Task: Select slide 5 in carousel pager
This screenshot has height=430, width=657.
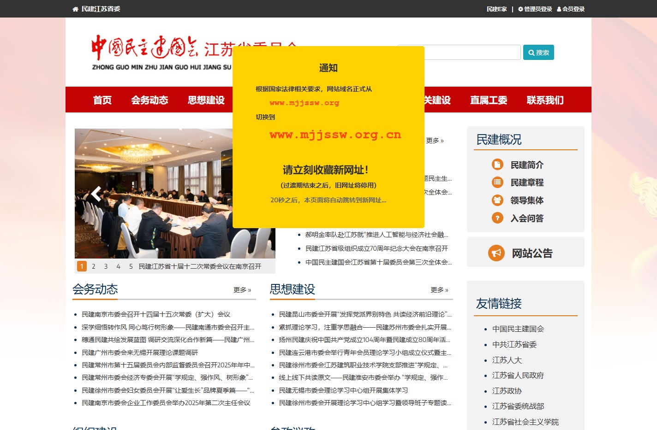Action: tap(131, 266)
